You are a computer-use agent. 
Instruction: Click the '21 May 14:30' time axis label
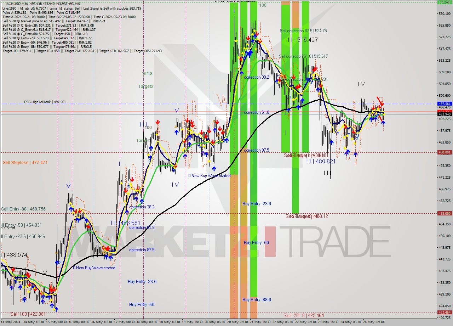pyautogui.click(x=261, y=322)
